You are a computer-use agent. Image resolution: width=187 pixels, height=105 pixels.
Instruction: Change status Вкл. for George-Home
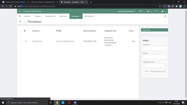click(134, 41)
